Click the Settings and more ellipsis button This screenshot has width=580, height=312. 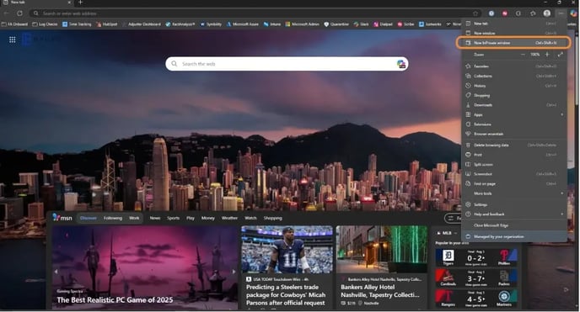coord(561,13)
